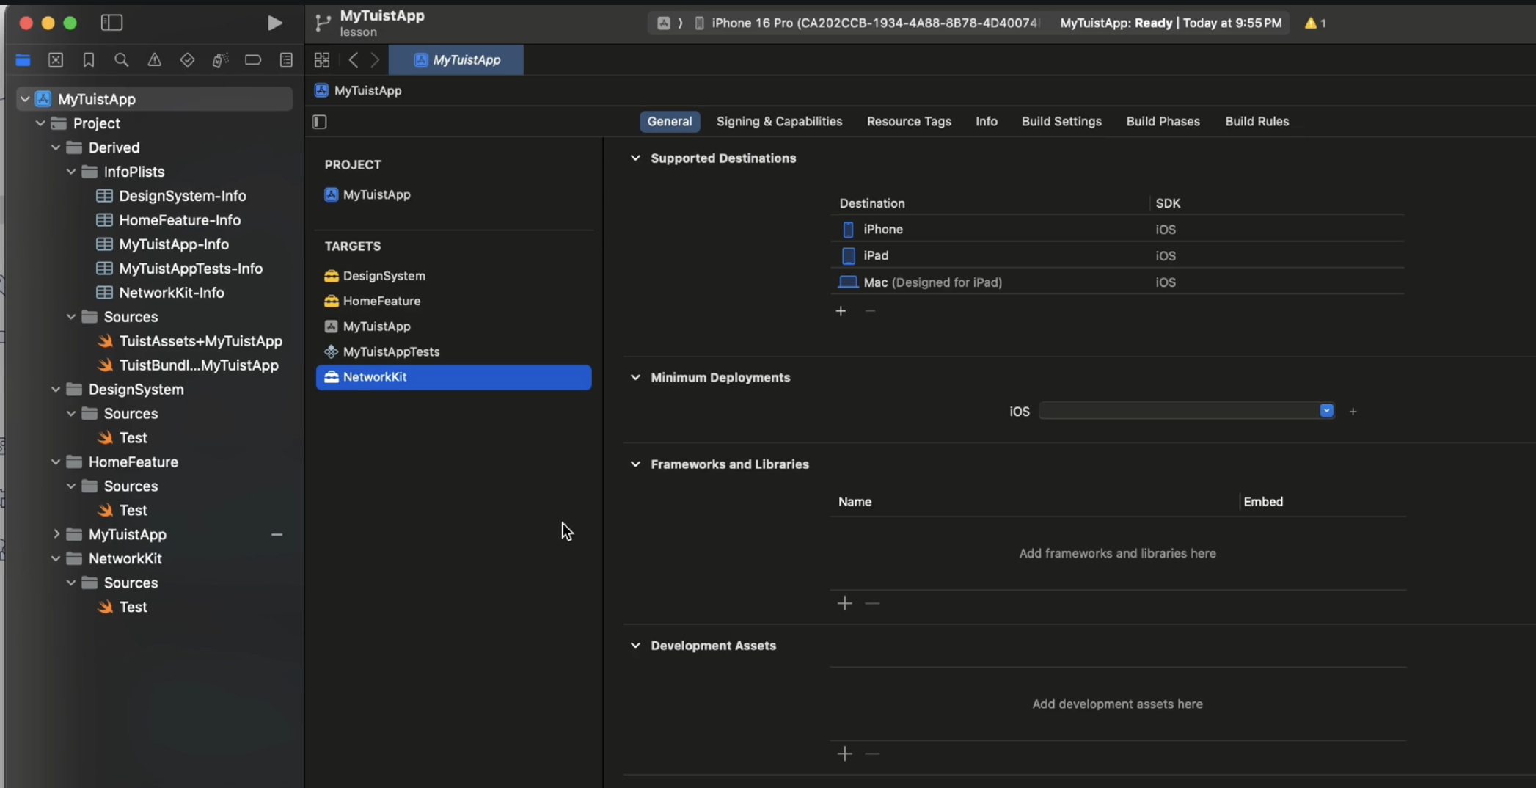This screenshot has height=788, width=1536.
Task: Open the iOS minimum deployment dropdown
Action: [1326, 411]
